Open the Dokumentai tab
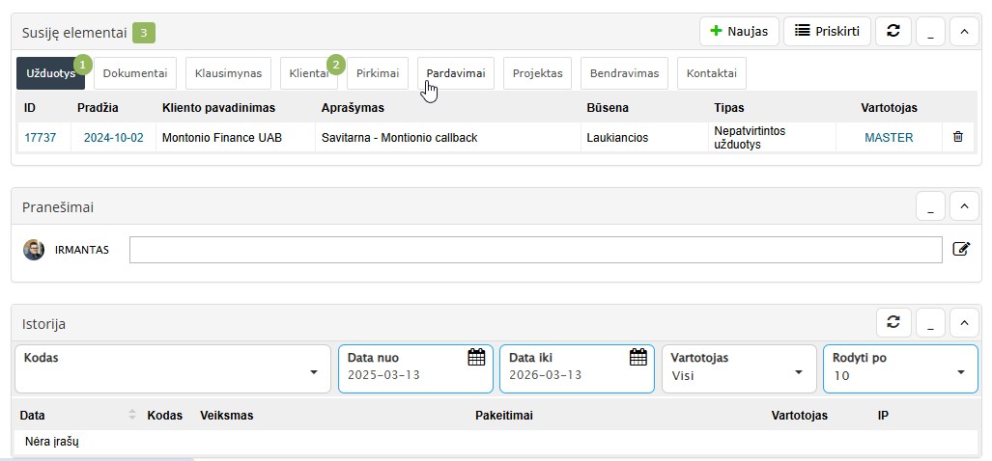The height and width of the screenshot is (461, 992). click(135, 73)
